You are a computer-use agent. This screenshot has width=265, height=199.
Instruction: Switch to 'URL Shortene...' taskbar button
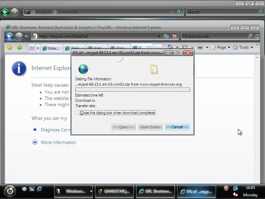(155, 191)
